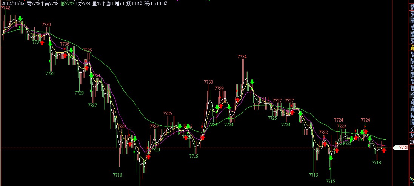Click the 7718 low label near right edge
The width and height of the screenshot is (414, 186).
click(377, 163)
